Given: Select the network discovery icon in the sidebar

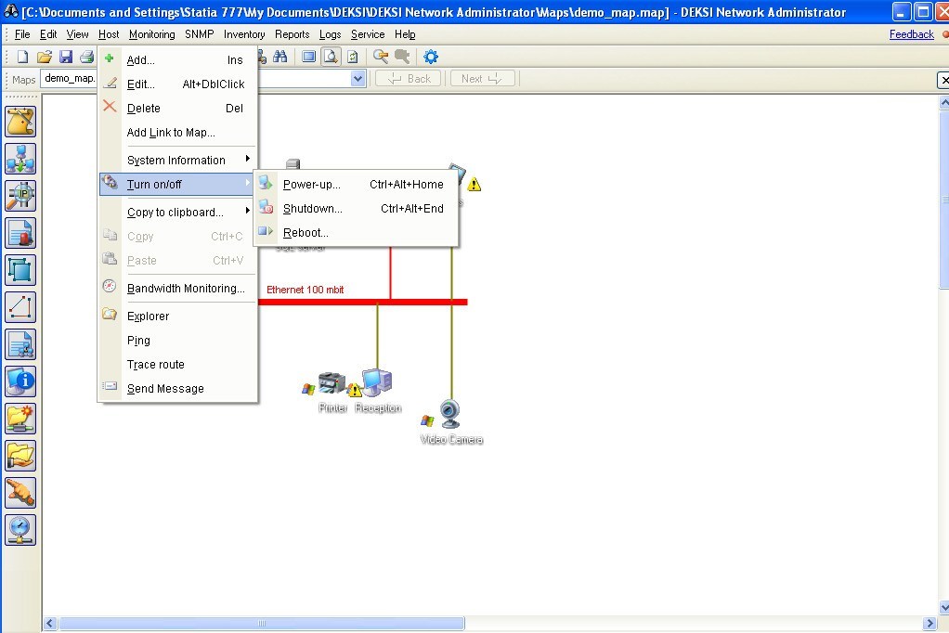Looking at the screenshot, I should tap(19, 159).
